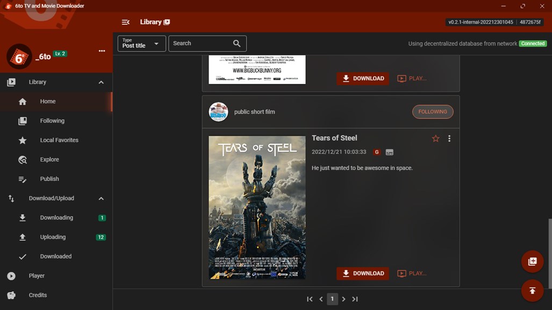
Task: Click the 6to app icon in title bar
Action: 9,6
